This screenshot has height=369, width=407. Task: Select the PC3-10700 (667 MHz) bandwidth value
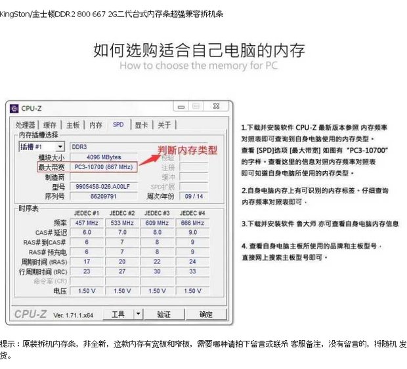tap(104, 167)
